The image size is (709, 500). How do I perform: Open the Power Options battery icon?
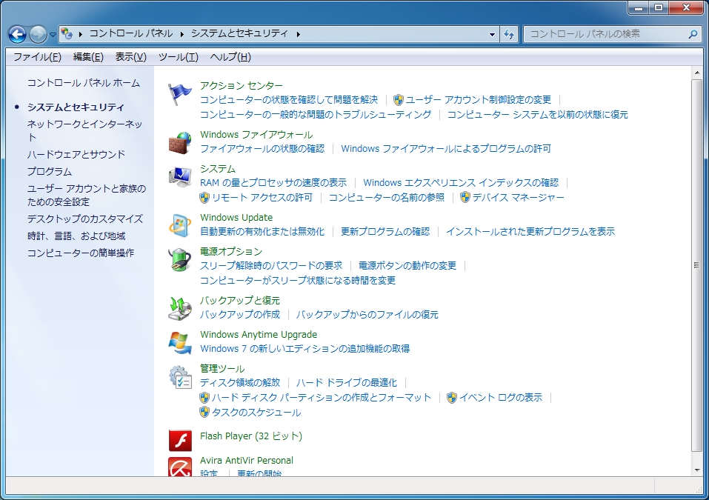pos(179,259)
